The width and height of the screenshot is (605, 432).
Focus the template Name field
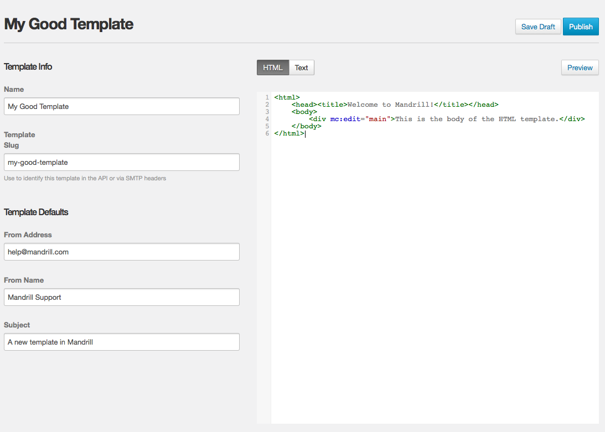(122, 106)
